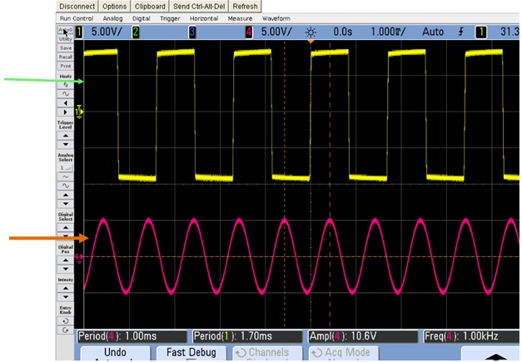Toggle channel 3 indicator
This screenshot has width=522, height=362.
click(191, 32)
